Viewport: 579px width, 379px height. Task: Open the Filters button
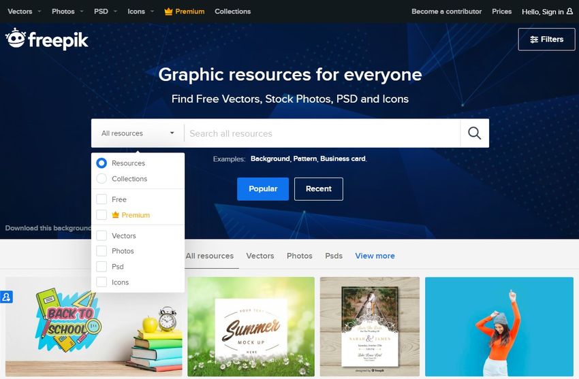pos(546,39)
